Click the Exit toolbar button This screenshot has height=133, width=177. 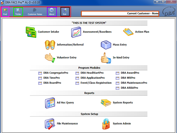65,12
